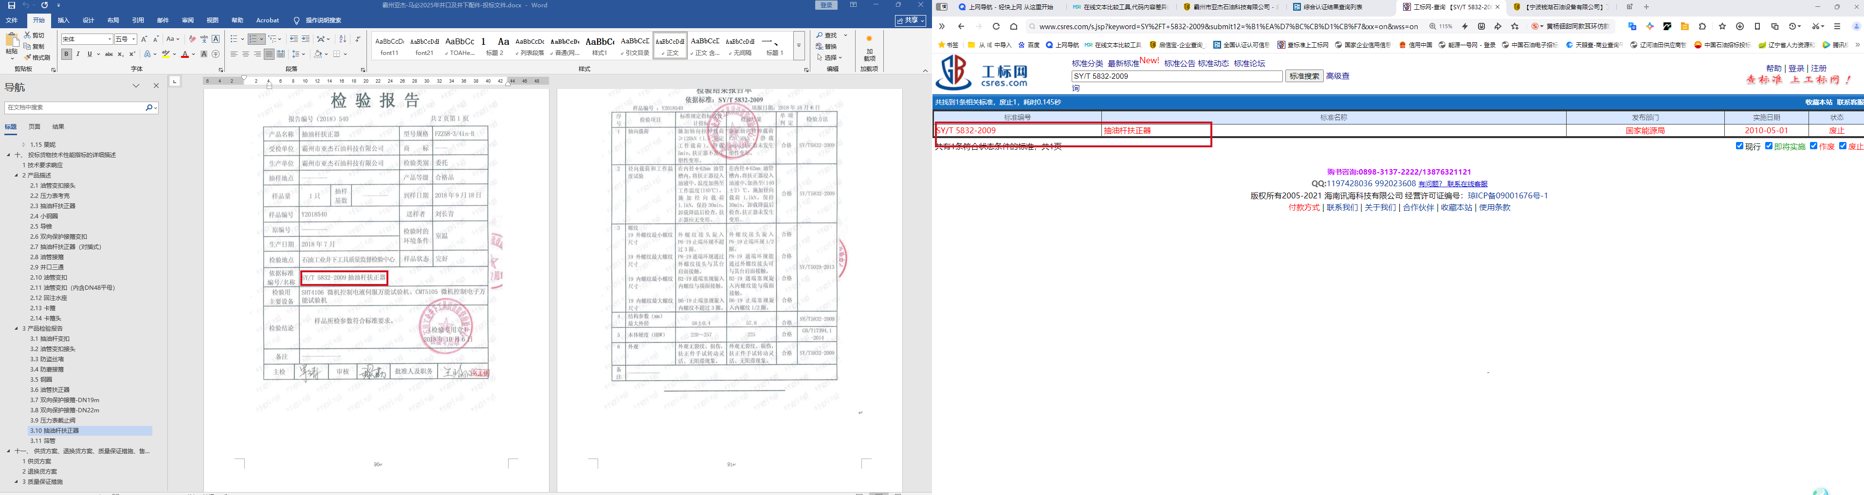Sort paragraphs with the A-Z icon

tap(342, 39)
